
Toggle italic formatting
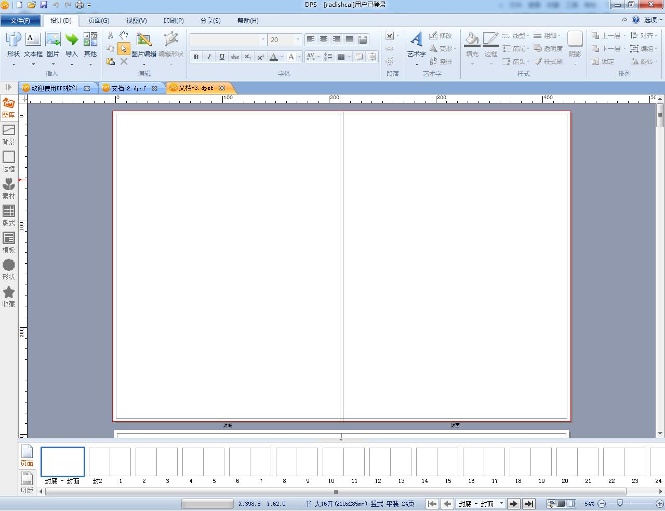click(x=209, y=57)
